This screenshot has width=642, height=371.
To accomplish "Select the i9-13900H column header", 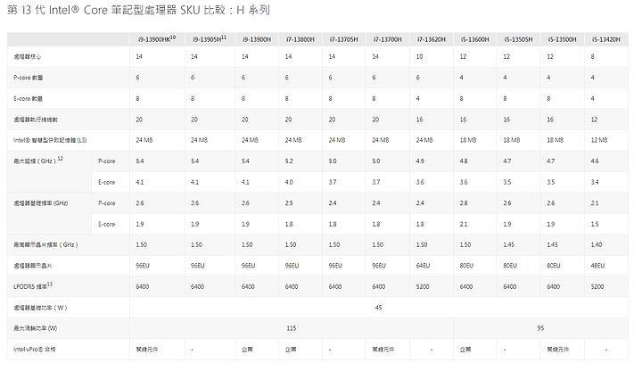I will tap(257, 39).
